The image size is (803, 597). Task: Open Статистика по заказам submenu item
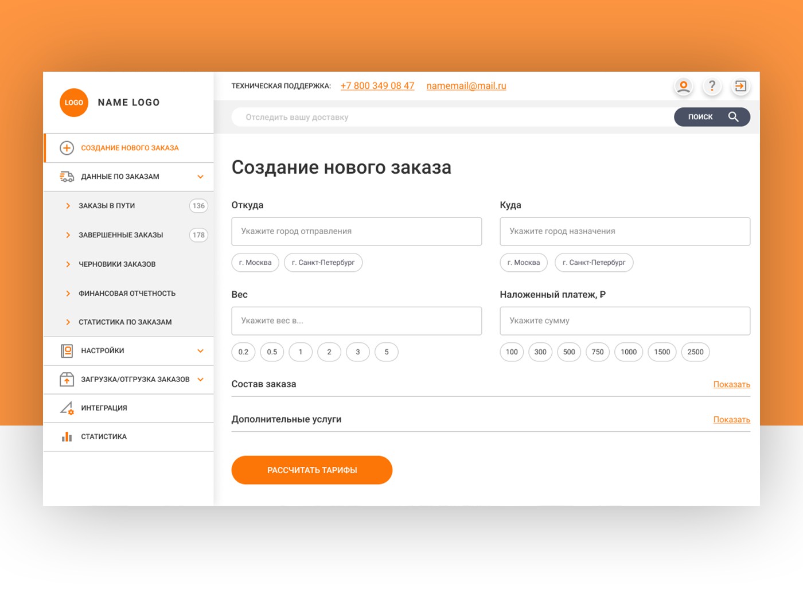click(x=128, y=322)
